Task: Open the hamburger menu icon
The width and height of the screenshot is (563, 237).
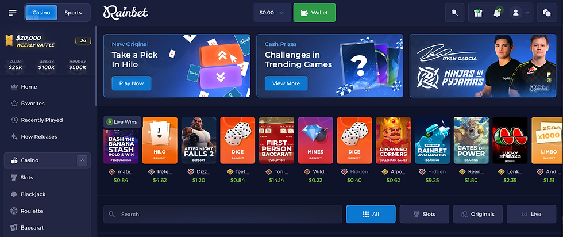Action: 13,13
